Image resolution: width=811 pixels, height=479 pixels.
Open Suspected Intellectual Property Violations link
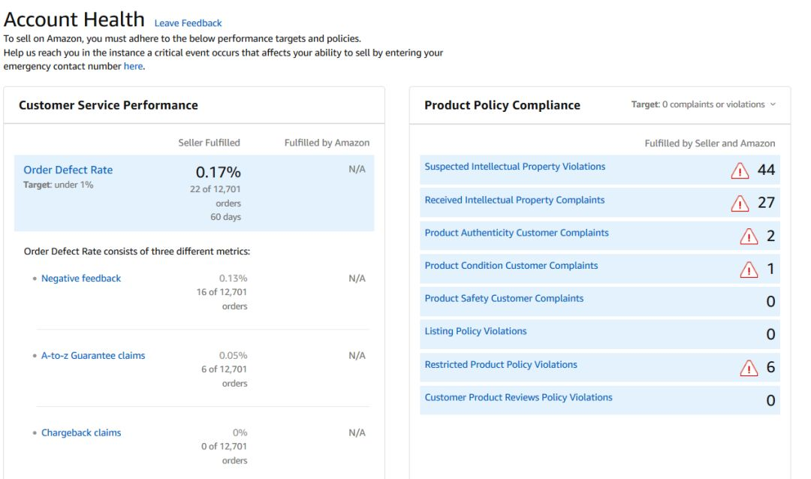[514, 167]
